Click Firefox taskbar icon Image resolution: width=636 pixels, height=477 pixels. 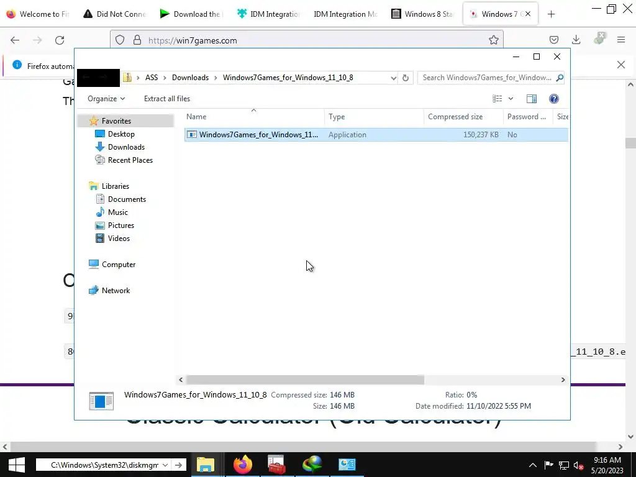pos(243,465)
